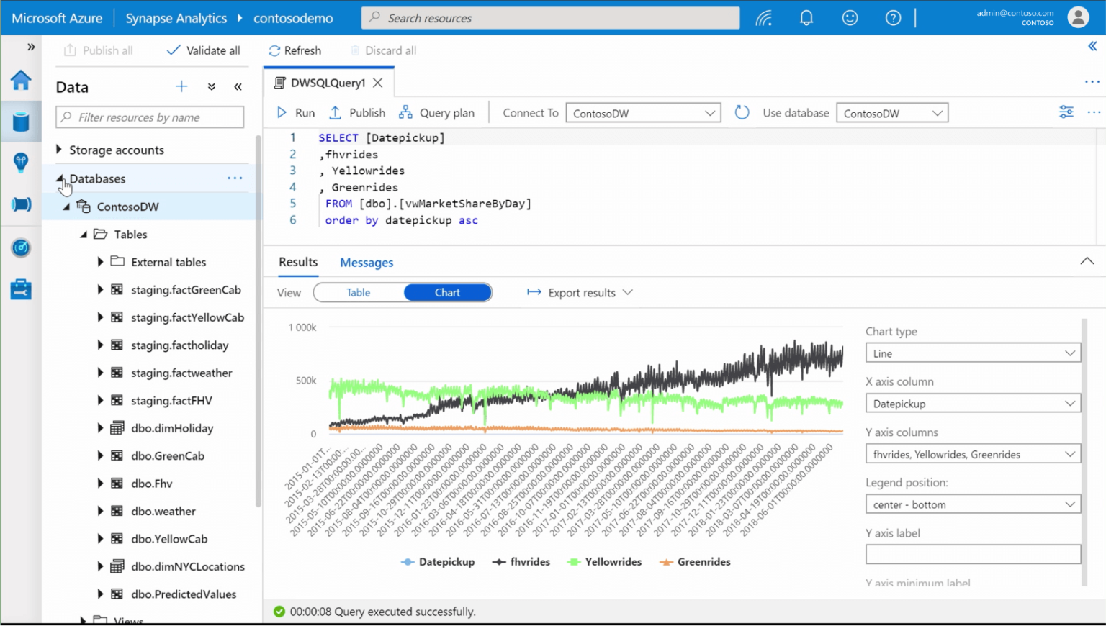
Task: Open the Monitor hub (gauge icon)
Action: (x=21, y=248)
